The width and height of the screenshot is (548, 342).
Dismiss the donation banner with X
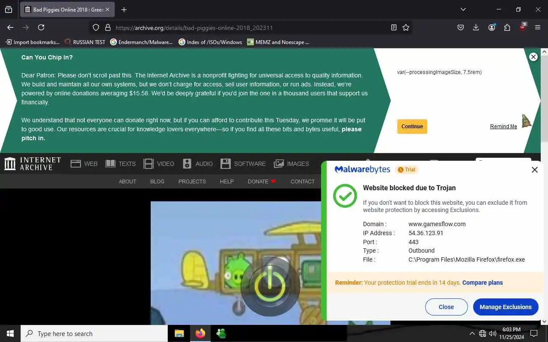tap(533, 57)
